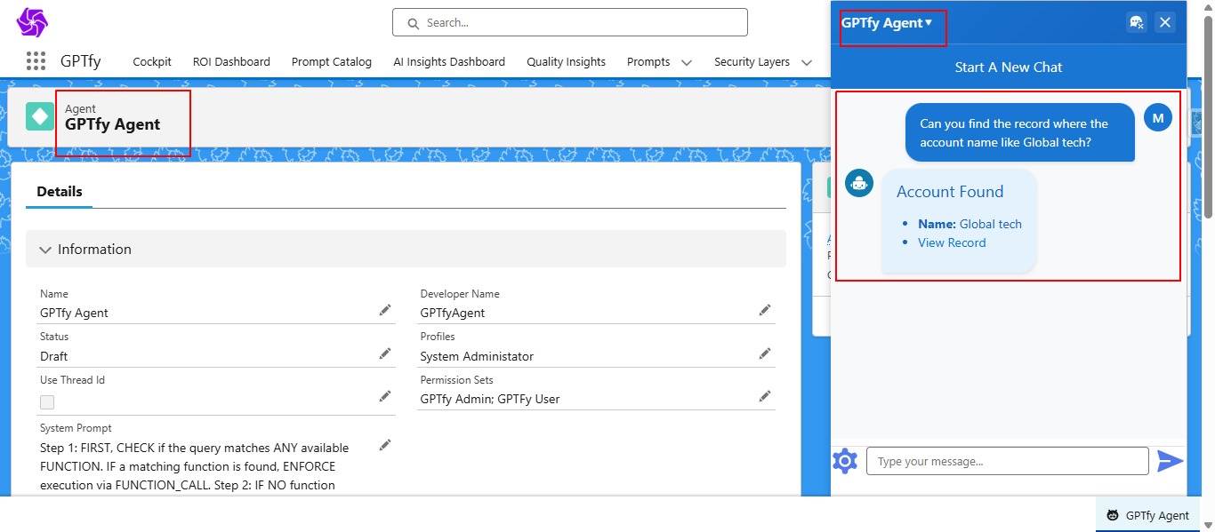The height and width of the screenshot is (532, 1215).
Task: Click the clear chat icon in header
Action: click(1136, 23)
